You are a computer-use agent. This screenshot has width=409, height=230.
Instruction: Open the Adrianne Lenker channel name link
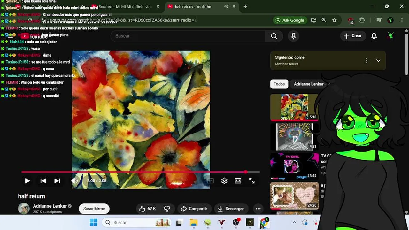[50, 206]
